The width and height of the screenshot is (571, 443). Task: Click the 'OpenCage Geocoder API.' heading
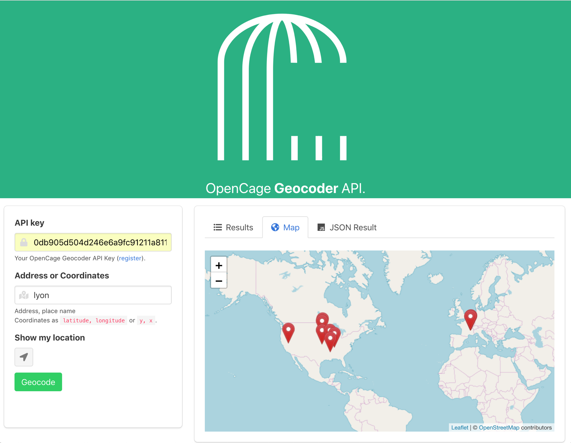point(285,188)
